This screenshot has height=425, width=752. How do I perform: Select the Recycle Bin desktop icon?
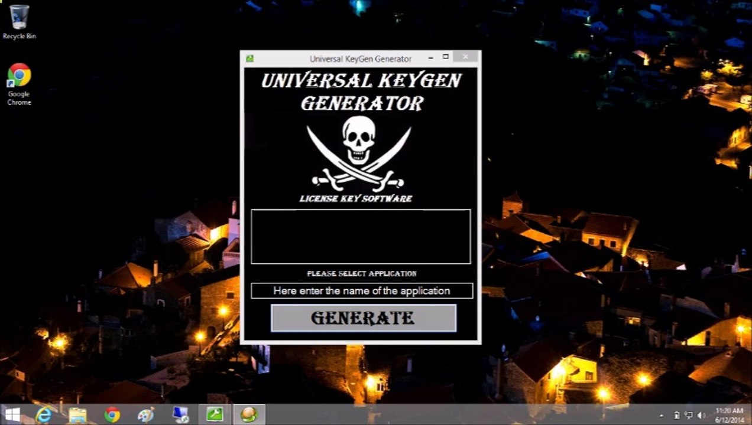[x=19, y=22]
